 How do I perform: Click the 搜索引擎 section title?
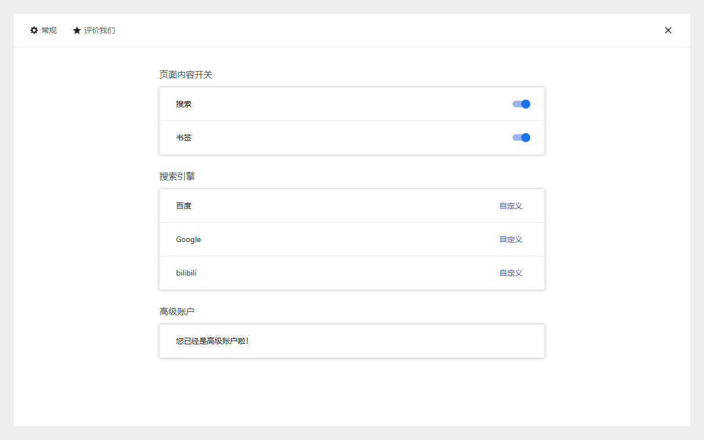point(177,177)
